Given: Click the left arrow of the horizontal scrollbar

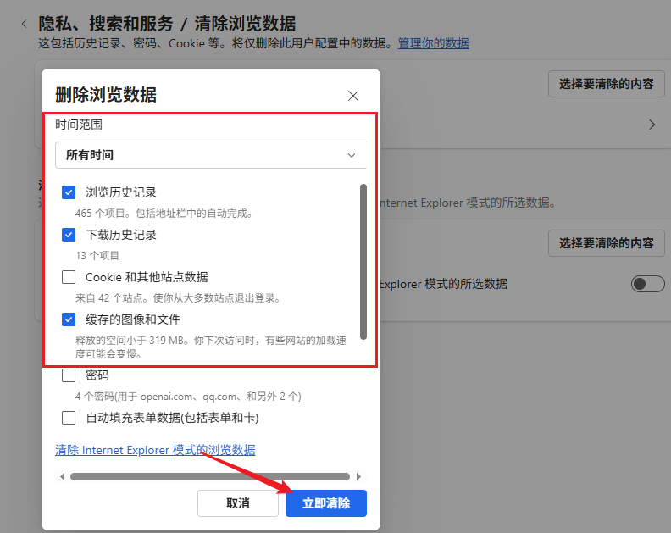Looking at the screenshot, I should [x=62, y=477].
